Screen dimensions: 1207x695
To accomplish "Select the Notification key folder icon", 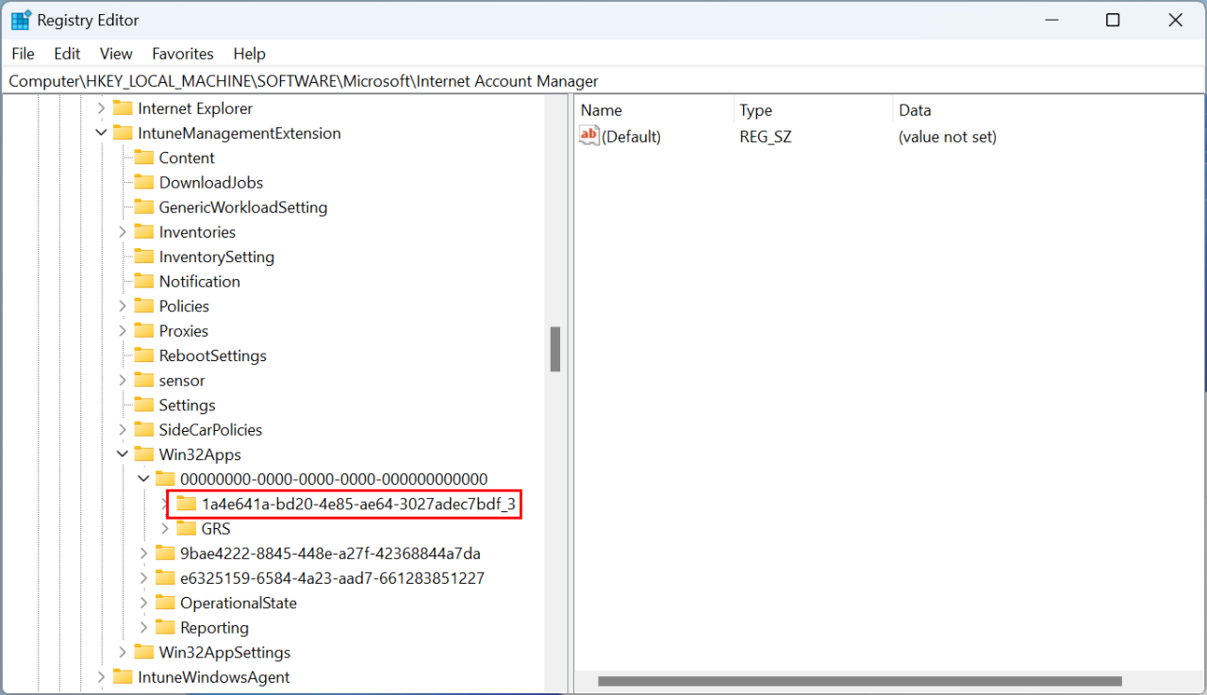I will pyautogui.click(x=143, y=281).
